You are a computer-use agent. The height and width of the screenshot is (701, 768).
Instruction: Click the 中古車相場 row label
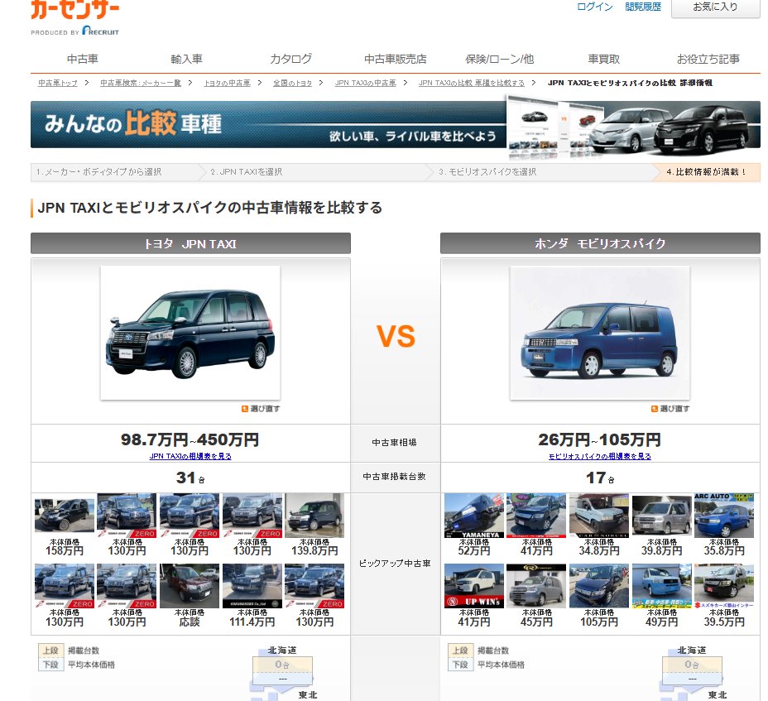click(395, 442)
